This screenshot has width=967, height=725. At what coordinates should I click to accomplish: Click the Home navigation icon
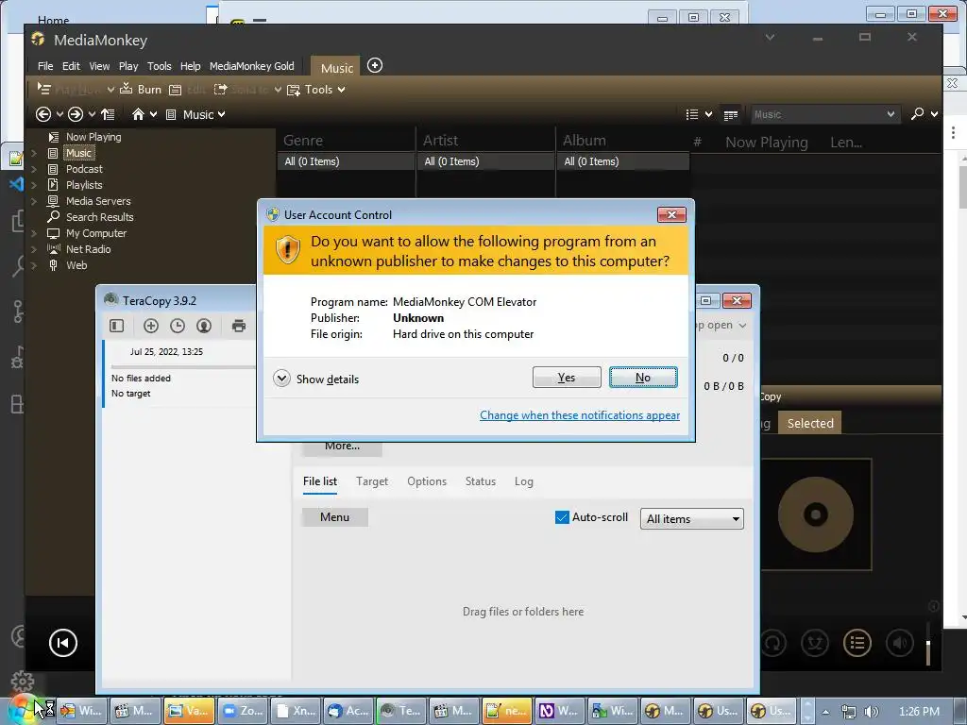point(138,114)
